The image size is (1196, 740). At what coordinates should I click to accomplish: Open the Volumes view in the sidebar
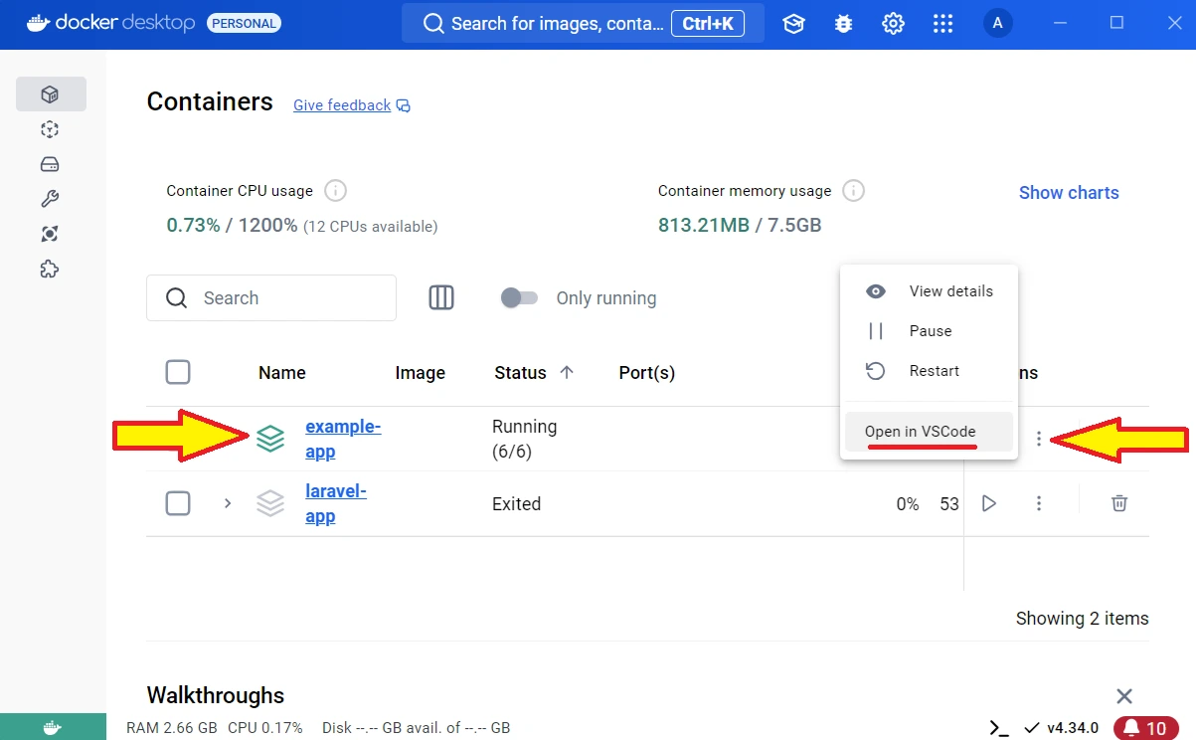click(x=51, y=164)
